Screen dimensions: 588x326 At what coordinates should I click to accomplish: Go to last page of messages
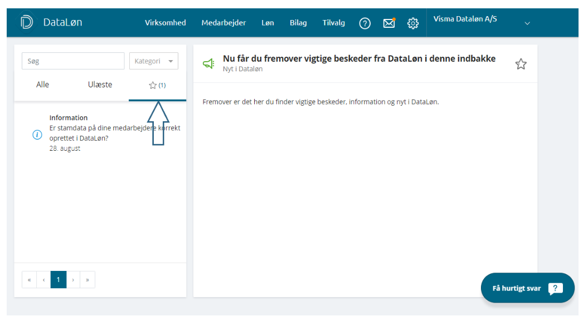88,280
